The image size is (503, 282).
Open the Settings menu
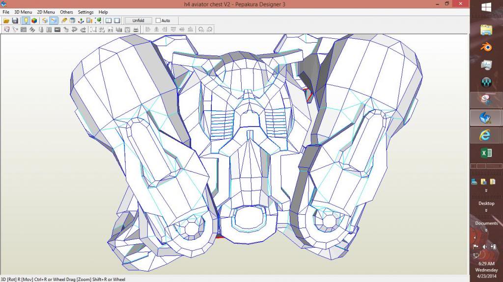point(85,12)
